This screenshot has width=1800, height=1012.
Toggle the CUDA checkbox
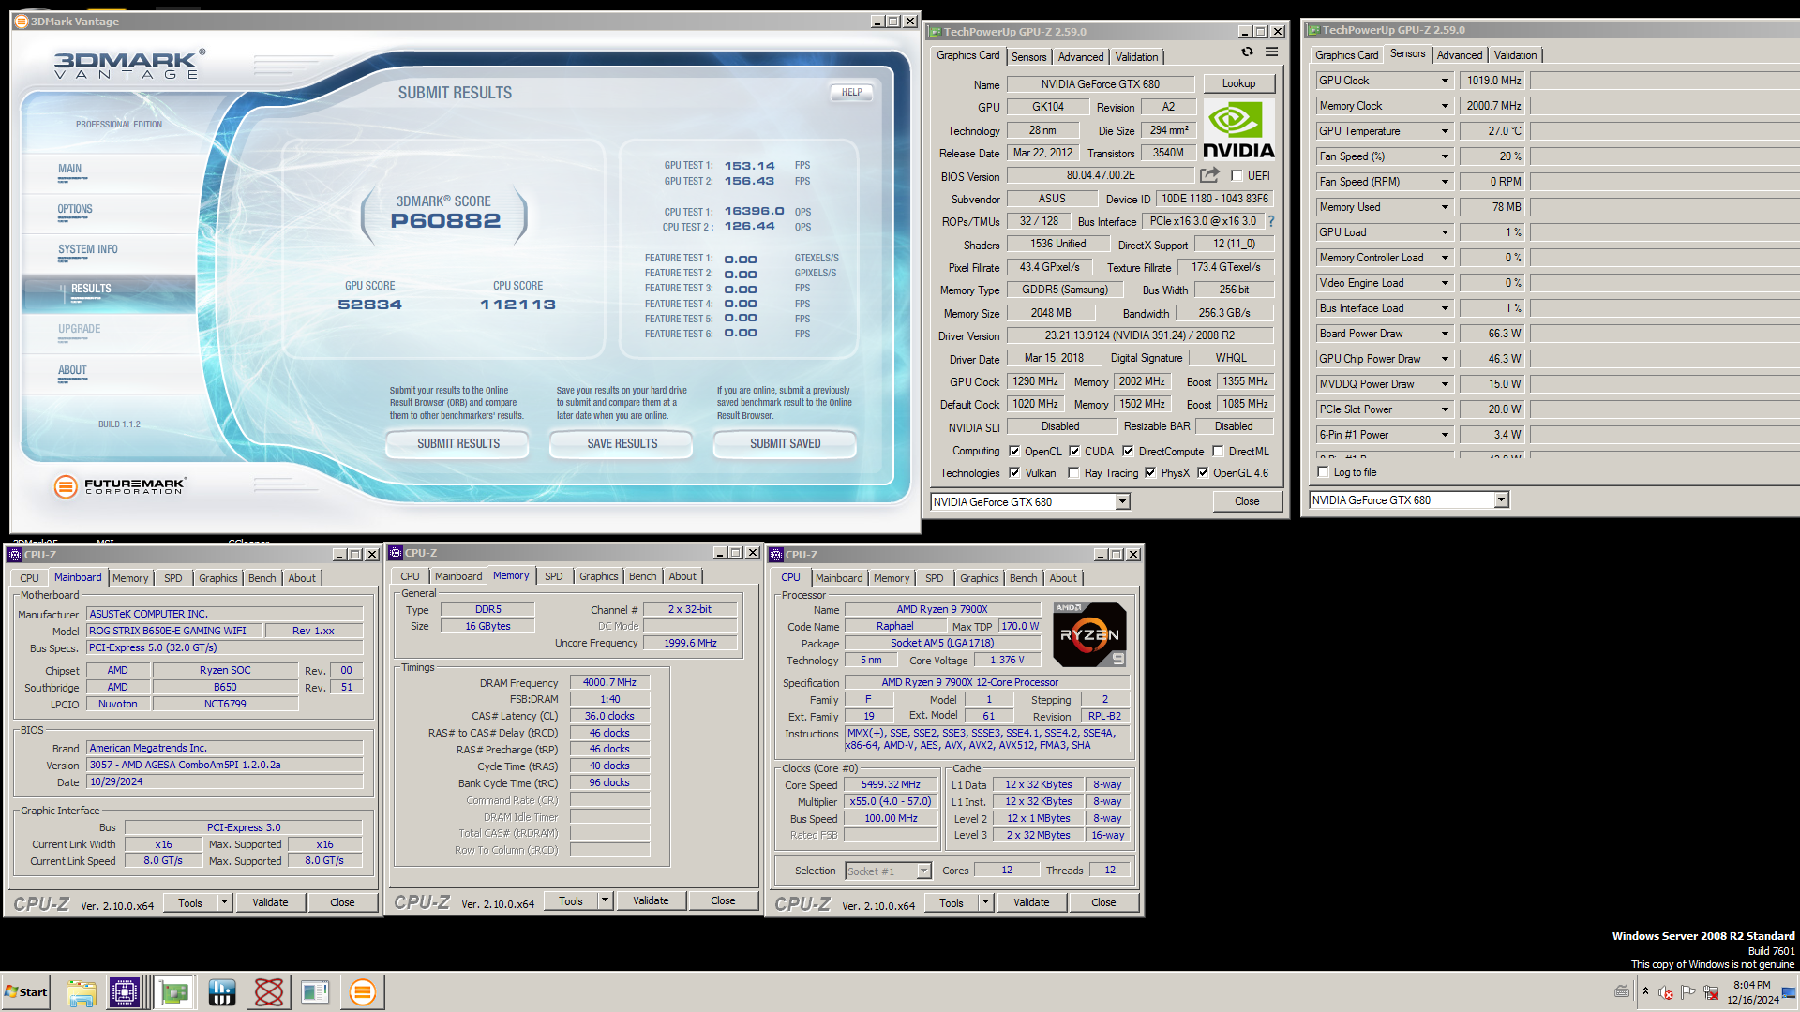[1074, 451]
